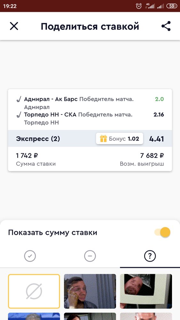Viewport: 180px width, 320px height.
Task: Switch to the checkmark won tab
Action: [x=30, y=256]
